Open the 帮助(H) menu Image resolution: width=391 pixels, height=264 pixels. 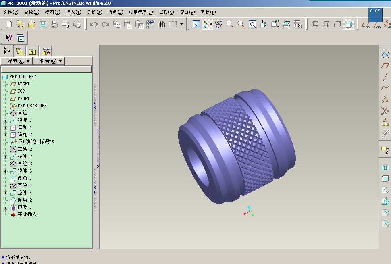208,12
